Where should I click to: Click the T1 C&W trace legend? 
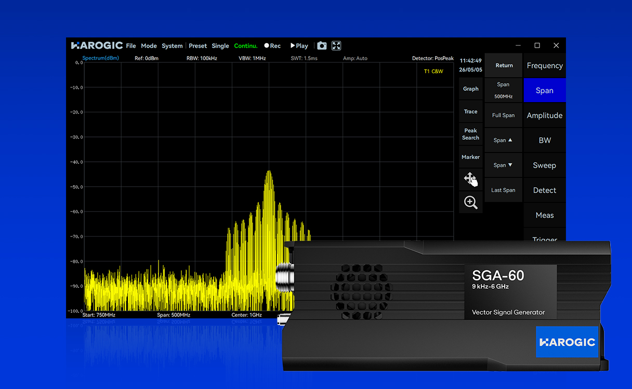click(433, 71)
